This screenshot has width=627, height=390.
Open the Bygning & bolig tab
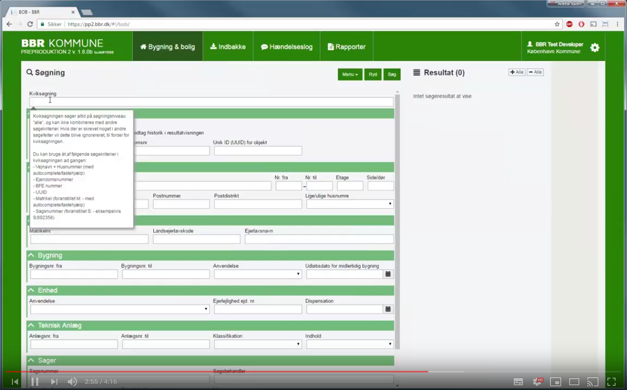(x=168, y=46)
